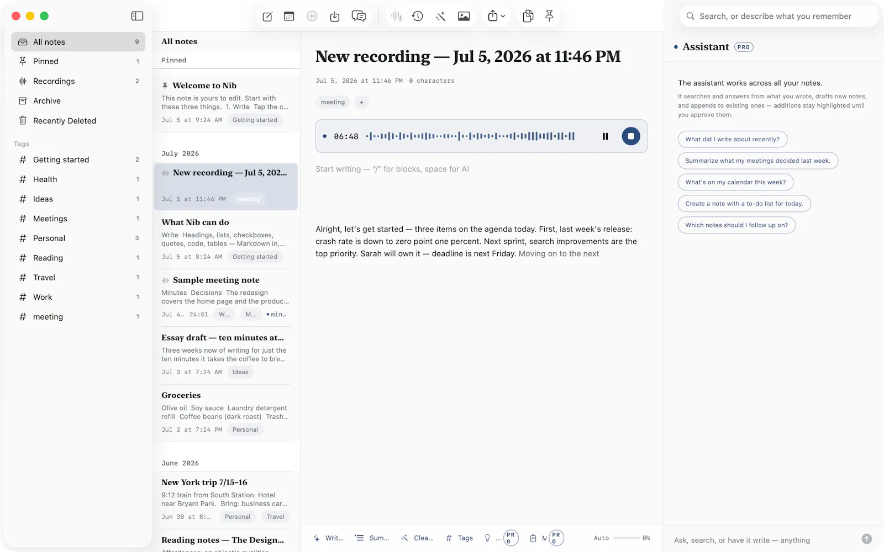This screenshot has height=552, width=884.
Task: Filter by Meetings tag
Action: click(78, 219)
